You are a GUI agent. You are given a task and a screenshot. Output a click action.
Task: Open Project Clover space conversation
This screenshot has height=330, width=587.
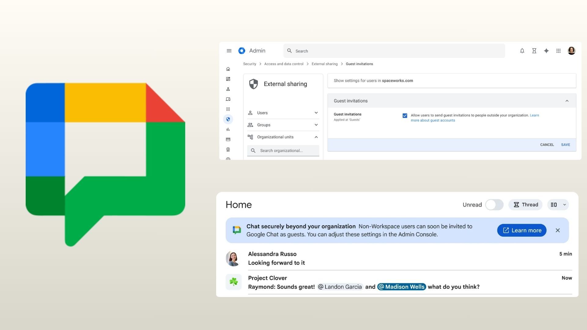pyautogui.click(x=399, y=282)
